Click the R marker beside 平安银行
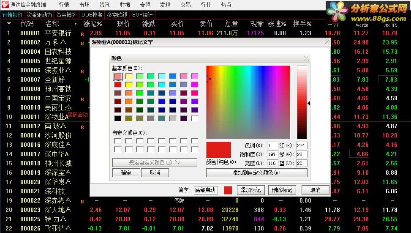 pos(82,34)
